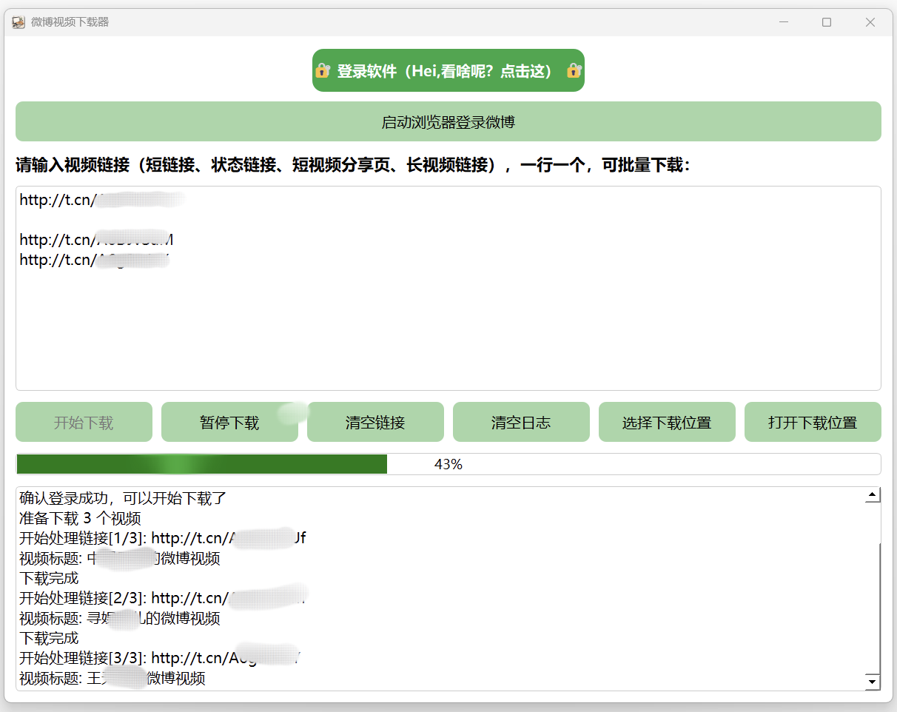
Task: Open folder via 打开下载位置
Action: pyautogui.click(x=813, y=422)
